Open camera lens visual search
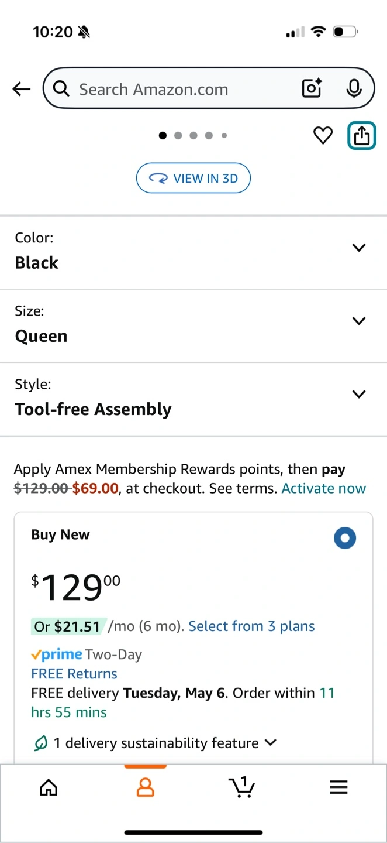The height and width of the screenshot is (843, 387). (x=312, y=89)
